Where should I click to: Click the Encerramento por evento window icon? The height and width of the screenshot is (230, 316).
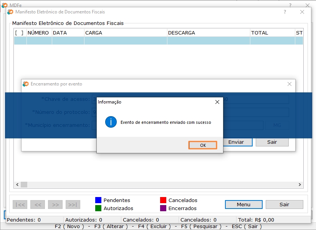coord(26,84)
